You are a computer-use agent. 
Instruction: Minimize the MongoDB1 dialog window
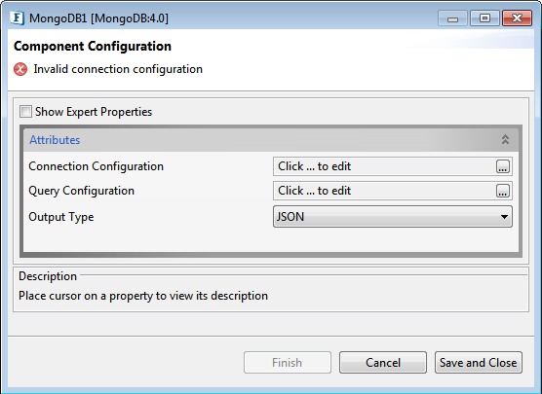click(452, 18)
